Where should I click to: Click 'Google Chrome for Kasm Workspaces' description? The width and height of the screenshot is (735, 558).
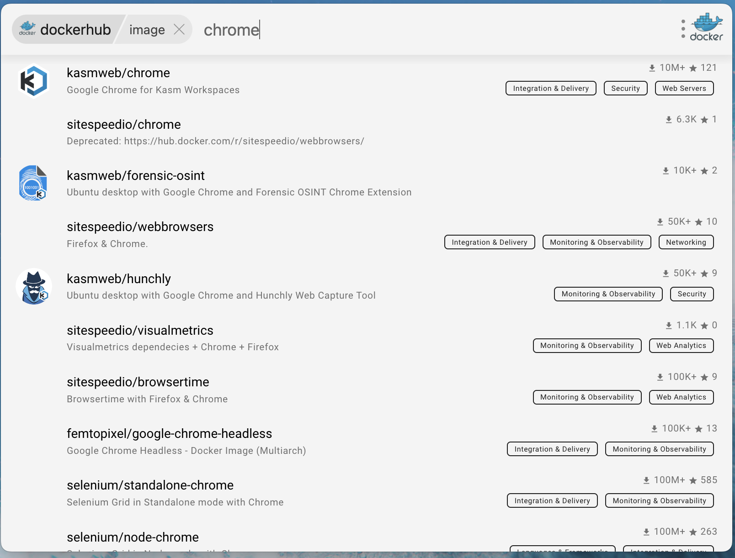coord(153,90)
